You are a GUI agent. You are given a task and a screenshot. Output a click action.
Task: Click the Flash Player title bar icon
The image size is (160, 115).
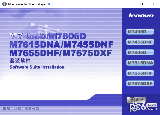tap(4, 4)
